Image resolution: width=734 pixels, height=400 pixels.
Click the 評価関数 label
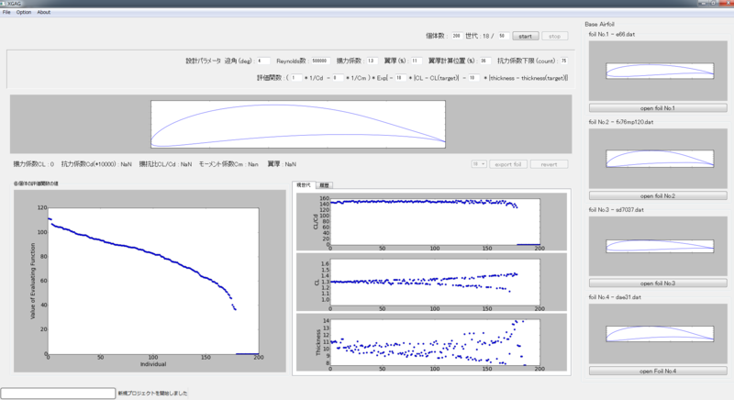click(270, 78)
